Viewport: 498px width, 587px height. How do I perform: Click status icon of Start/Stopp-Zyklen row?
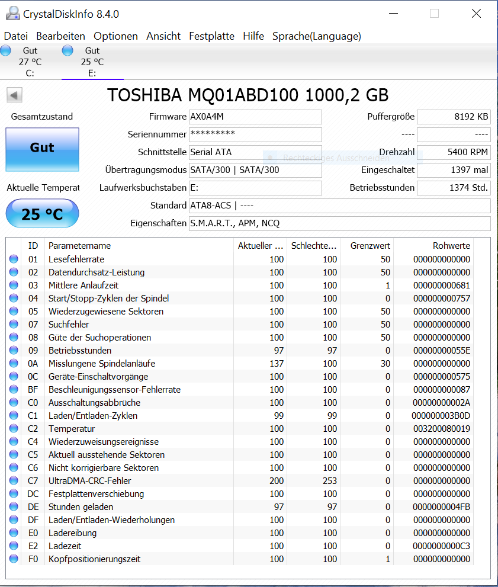[x=14, y=298]
